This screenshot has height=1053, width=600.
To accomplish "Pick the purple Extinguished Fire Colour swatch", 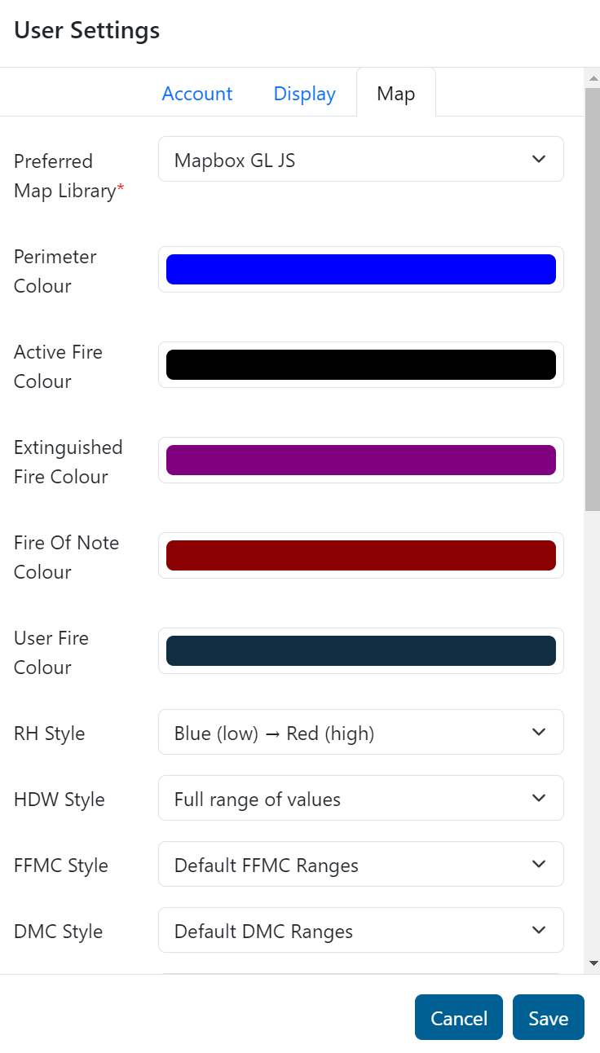I will 360,460.
